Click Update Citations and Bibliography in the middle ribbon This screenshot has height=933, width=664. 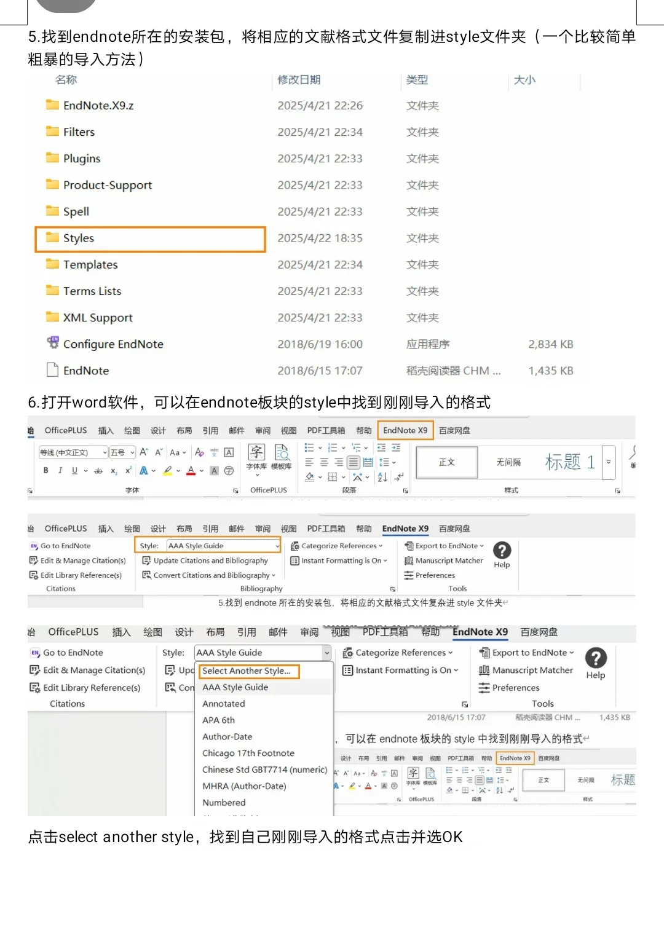tap(205, 561)
